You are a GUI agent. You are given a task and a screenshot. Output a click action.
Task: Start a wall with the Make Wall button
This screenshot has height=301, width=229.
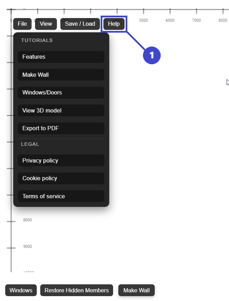(136, 290)
